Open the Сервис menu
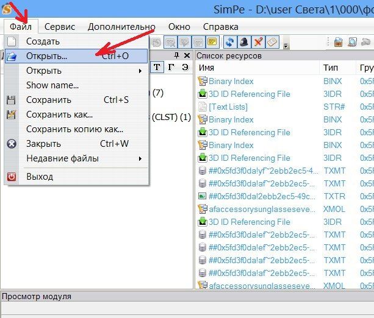This screenshot has height=318, width=374. [x=60, y=27]
